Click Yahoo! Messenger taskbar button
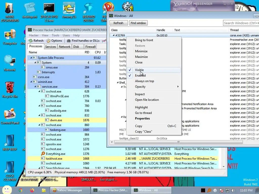 pos(70,190)
